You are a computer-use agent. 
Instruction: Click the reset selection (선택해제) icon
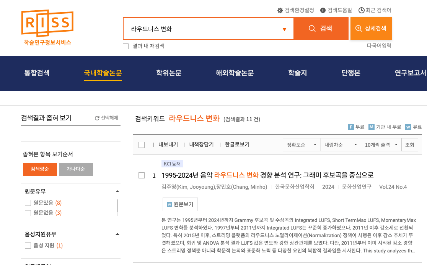(97, 118)
